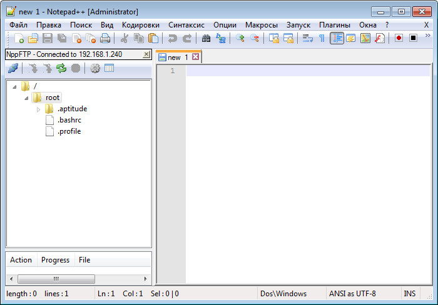Click the Progress column header
The width and height of the screenshot is (438, 305).
pyautogui.click(x=55, y=260)
